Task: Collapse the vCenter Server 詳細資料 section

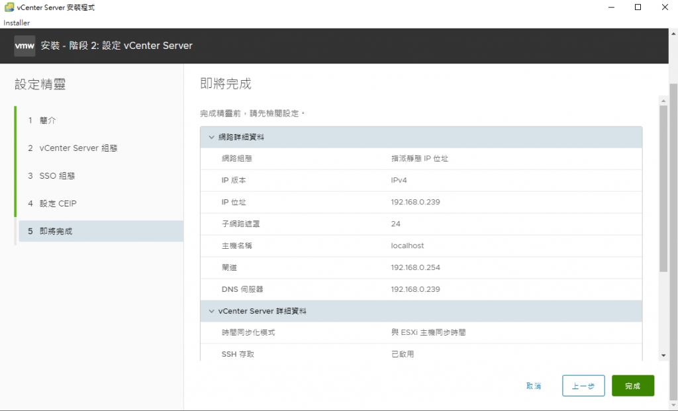Action: [x=211, y=311]
